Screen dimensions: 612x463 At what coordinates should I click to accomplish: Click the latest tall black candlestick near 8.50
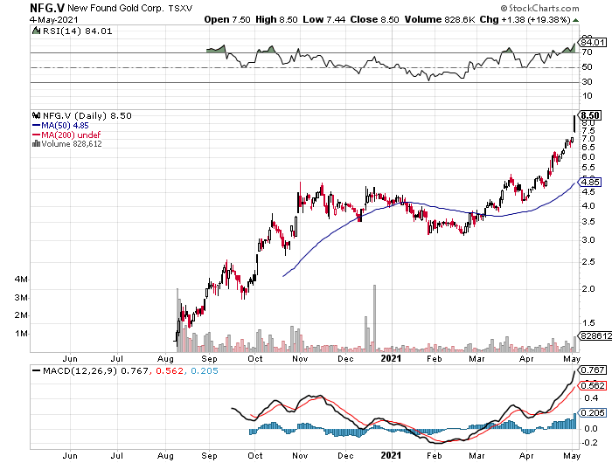[574, 124]
